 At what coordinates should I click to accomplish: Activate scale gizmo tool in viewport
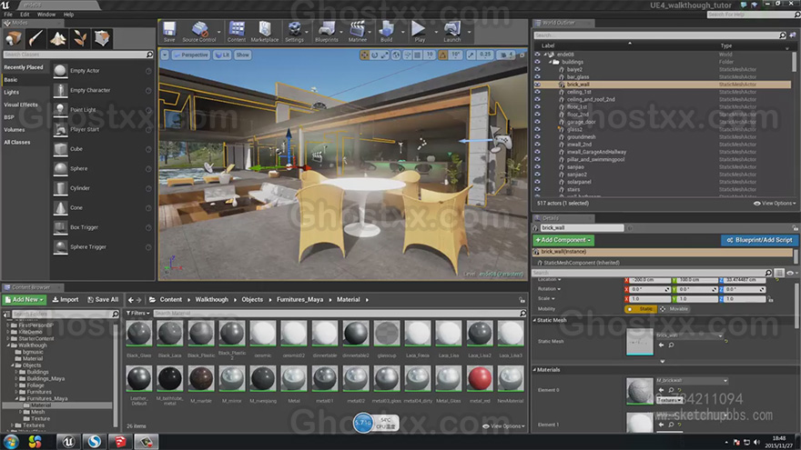pyautogui.click(x=385, y=55)
